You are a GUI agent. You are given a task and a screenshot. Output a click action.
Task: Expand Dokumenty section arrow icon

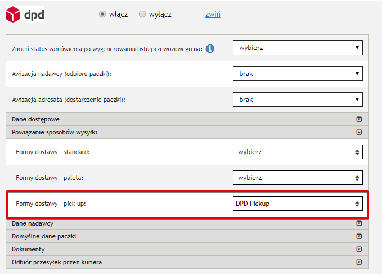coord(358,249)
